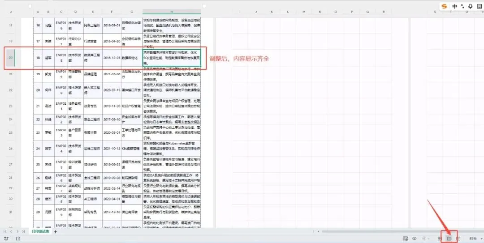Toggle Chinese/English input mode (中)

455,6
